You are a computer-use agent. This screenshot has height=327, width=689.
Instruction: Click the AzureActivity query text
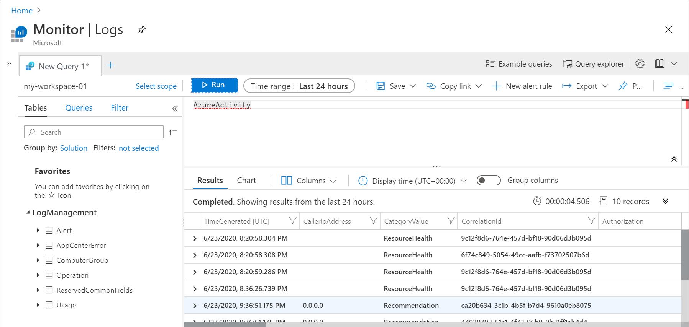pos(222,105)
